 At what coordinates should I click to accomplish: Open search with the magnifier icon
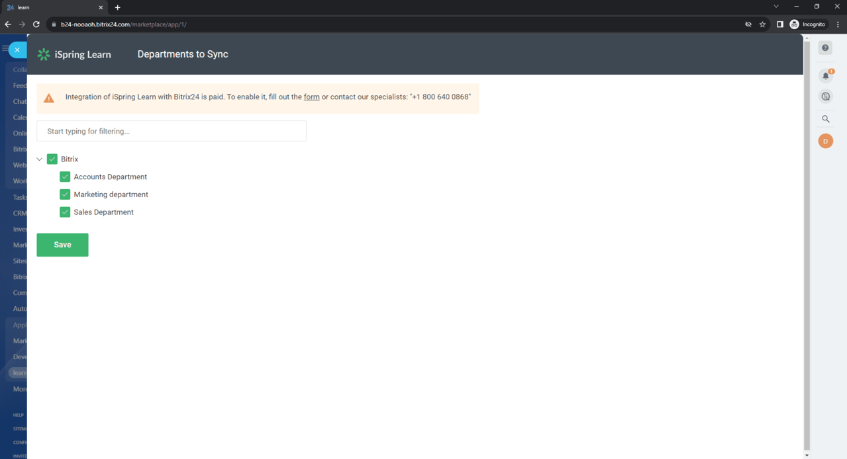click(x=825, y=119)
